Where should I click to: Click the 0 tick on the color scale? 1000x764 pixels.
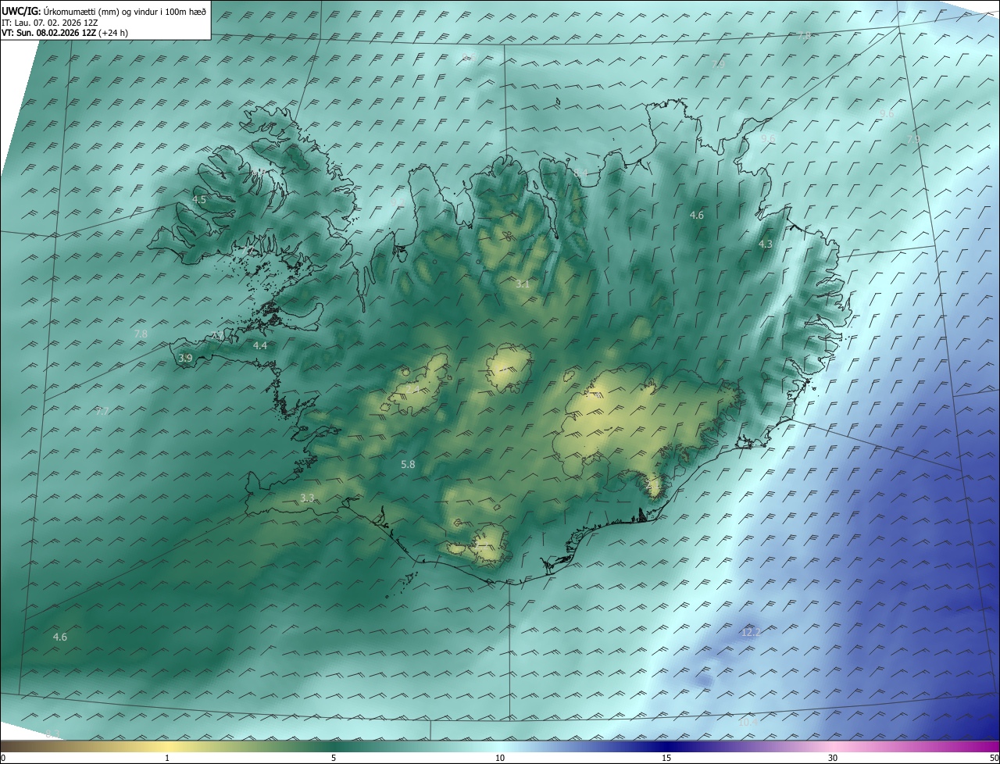click(3, 758)
